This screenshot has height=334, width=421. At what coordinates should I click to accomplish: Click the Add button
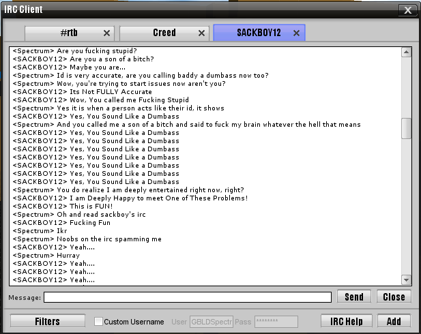(x=394, y=321)
